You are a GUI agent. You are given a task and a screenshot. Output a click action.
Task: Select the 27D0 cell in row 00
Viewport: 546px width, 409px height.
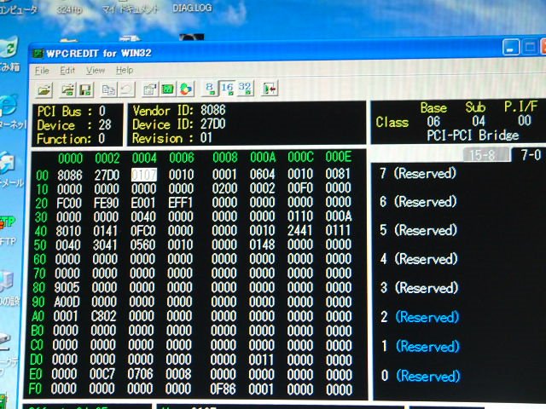pos(107,175)
